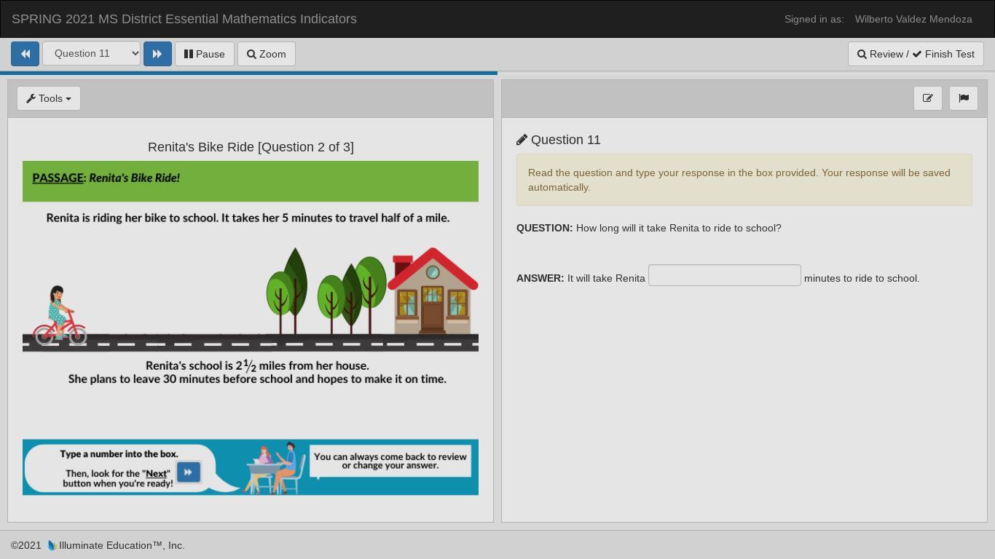
Task: Go to the next question
Action: click(157, 54)
